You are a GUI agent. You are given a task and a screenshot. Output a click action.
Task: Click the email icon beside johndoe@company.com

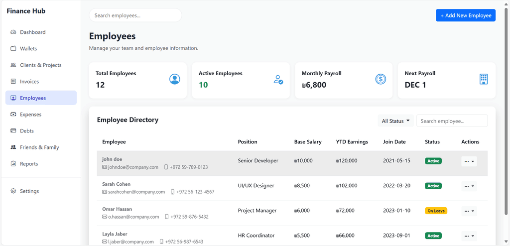point(105,167)
